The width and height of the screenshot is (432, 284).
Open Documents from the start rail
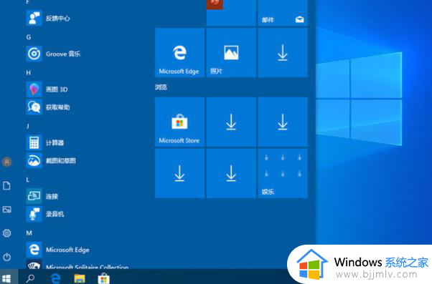(7, 186)
